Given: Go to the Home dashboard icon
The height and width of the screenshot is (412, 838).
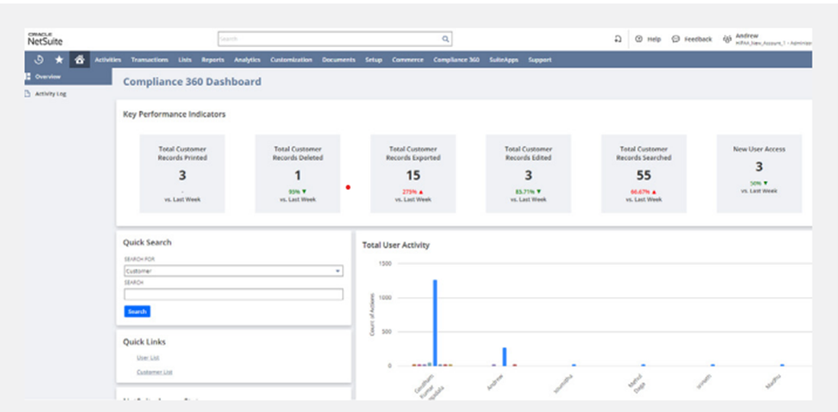Looking at the screenshot, I should pyautogui.click(x=80, y=60).
